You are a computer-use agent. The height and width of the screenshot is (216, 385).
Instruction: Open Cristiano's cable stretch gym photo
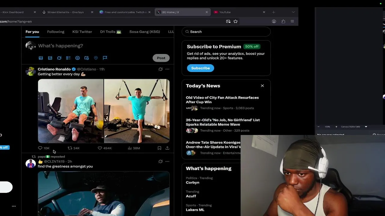coord(137,111)
